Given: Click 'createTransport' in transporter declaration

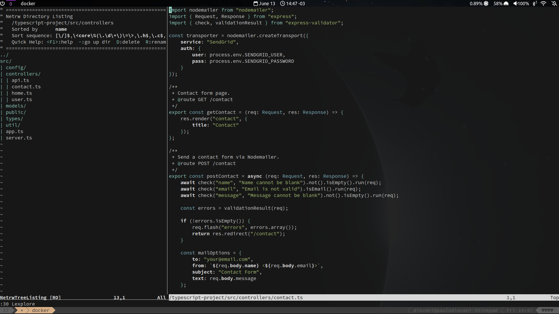Looking at the screenshot, I should [281, 36].
